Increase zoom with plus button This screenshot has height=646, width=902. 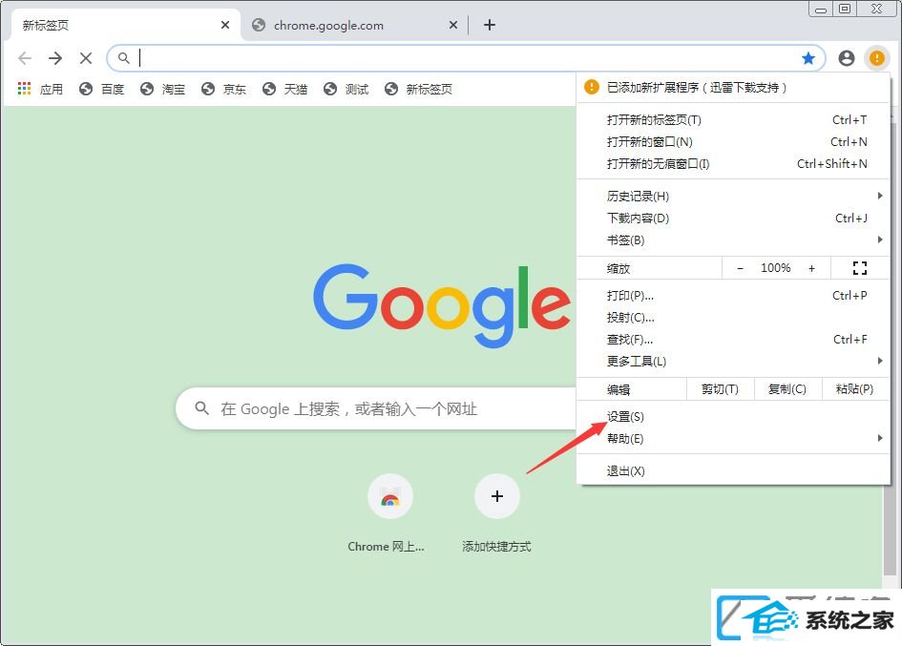pyautogui.click(x=811, y=268)
